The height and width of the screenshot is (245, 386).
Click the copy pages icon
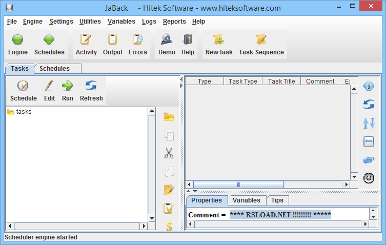(169, 135)
